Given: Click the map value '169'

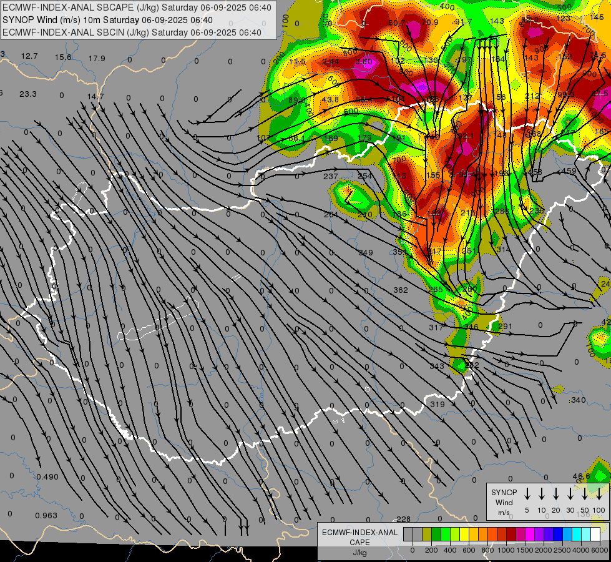Looking at the screenshot, I should pos(331,138).
